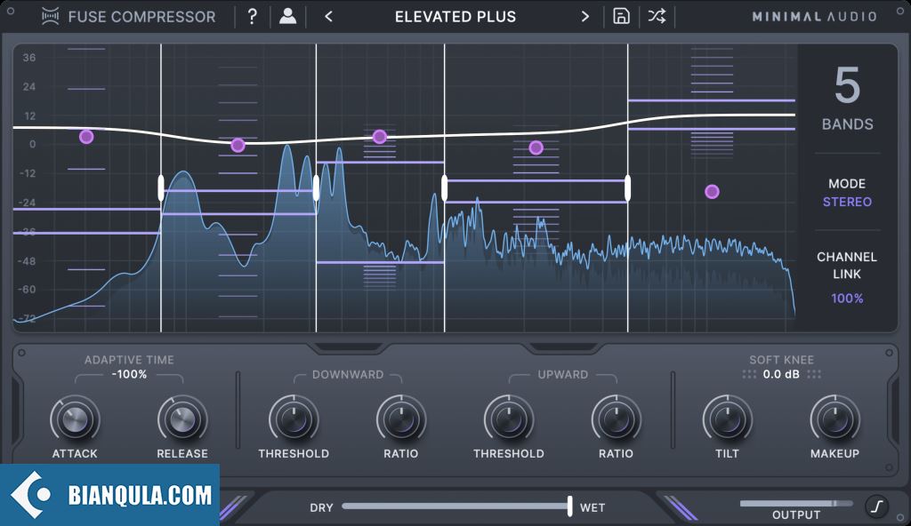Go to previous preset with left arrow
The width and height of the screenshot is (911, 526).
[x=329, y=17]
